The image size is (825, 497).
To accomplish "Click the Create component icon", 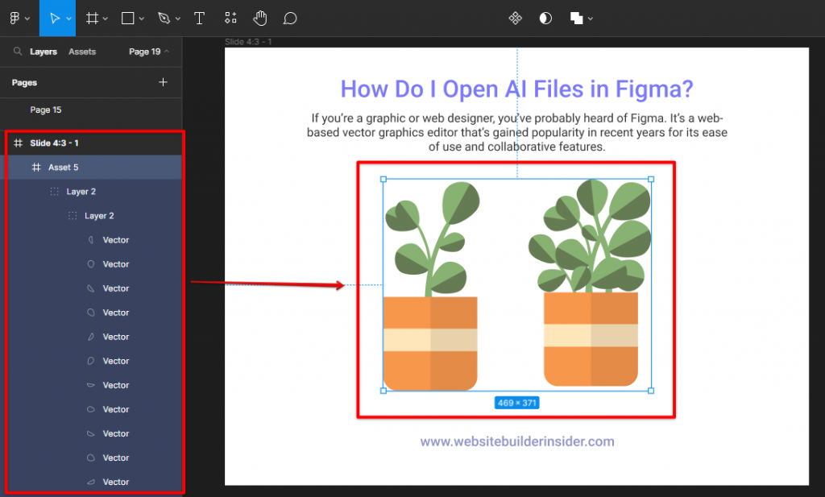I will [516, 18].
